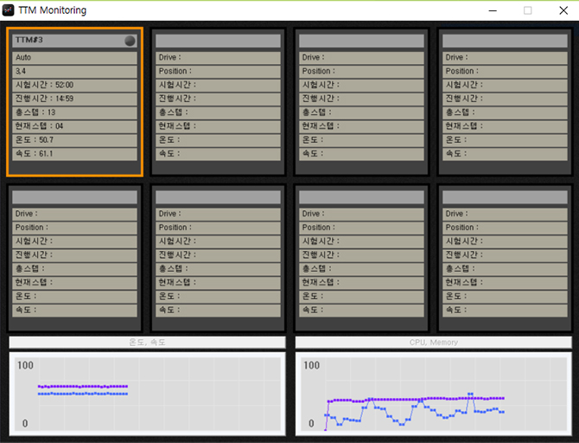
Task: Select the 속도 : 61.1 reading
Action: tap(74, 154)
